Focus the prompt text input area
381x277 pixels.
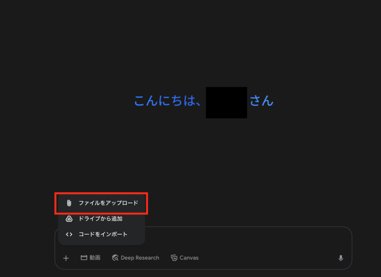[243, 239]
